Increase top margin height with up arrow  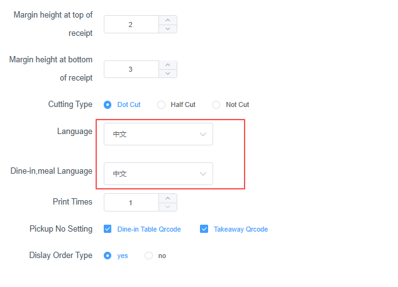[x=167, y=20]
